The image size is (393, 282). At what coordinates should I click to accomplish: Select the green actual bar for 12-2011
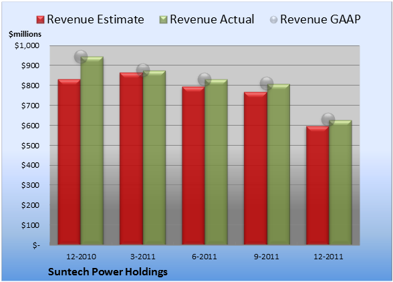pos(340,182)
